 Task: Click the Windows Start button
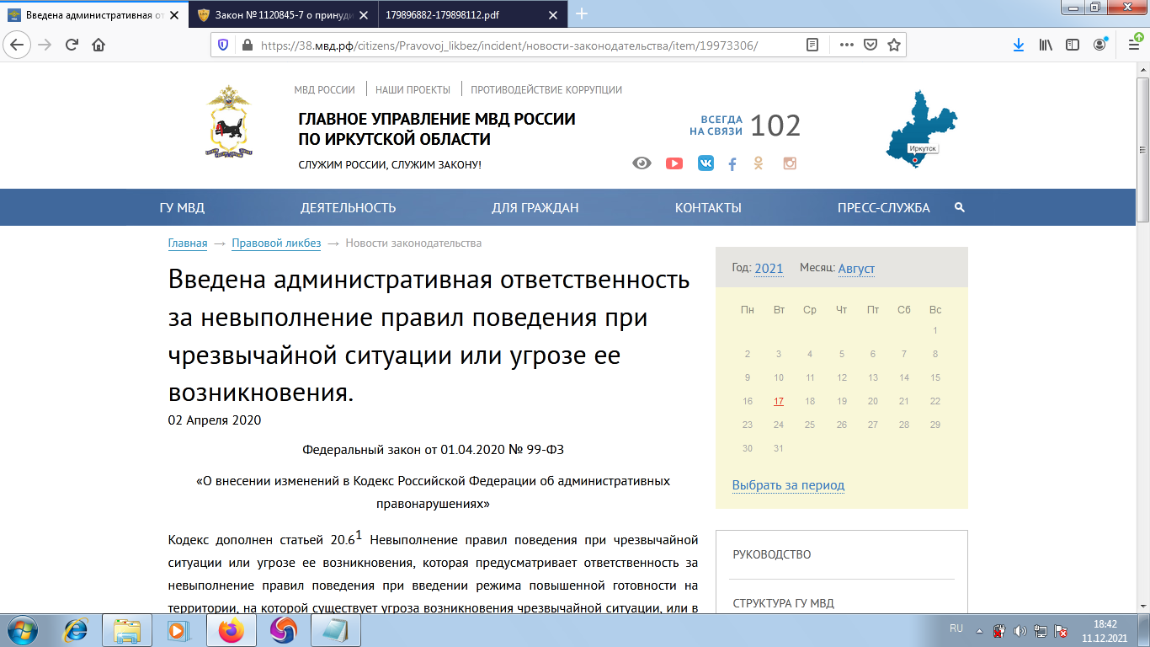(x=24, y=629)
